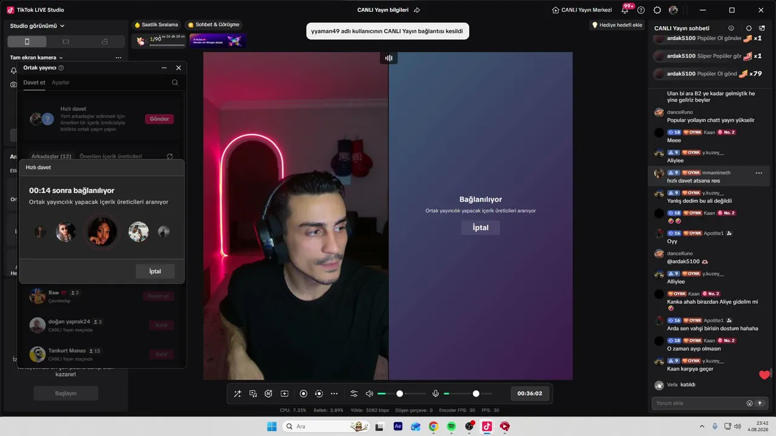
Task: Click the 00:36:02 stream timer
Action: point(529,394)
